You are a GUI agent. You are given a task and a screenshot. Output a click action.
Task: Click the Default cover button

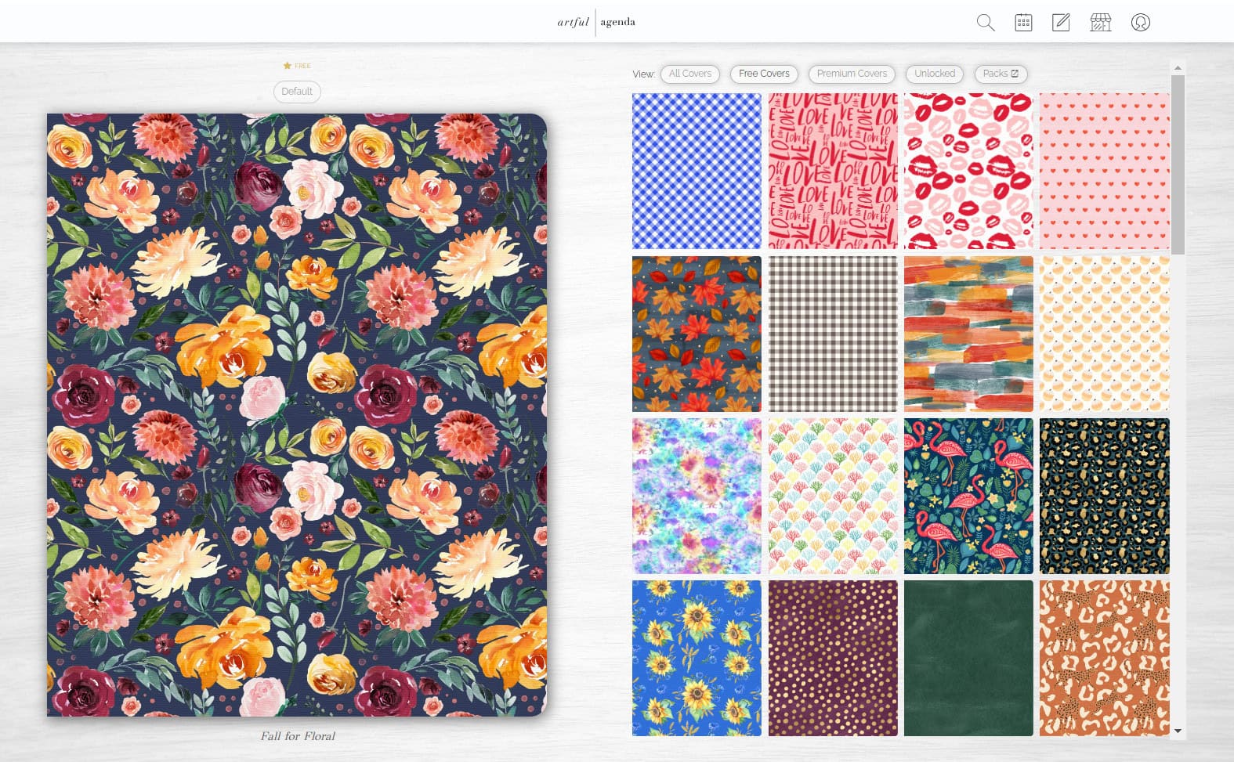(x=297, y=92)
